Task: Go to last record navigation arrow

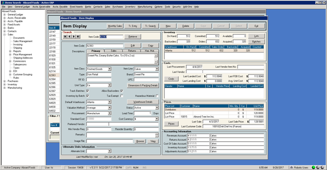Action: (x=78, y=37)
